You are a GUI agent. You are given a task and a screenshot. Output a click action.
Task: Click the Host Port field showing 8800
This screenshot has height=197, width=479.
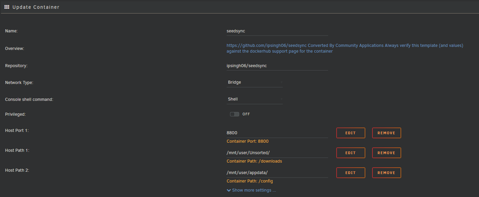(x=277, y=133)
